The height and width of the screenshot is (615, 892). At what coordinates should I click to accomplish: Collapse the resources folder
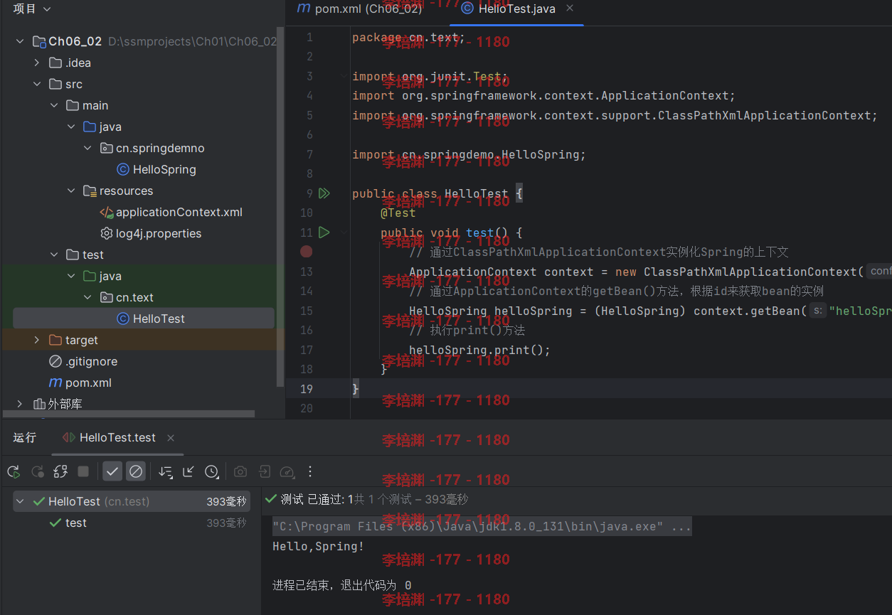[71, 191]
